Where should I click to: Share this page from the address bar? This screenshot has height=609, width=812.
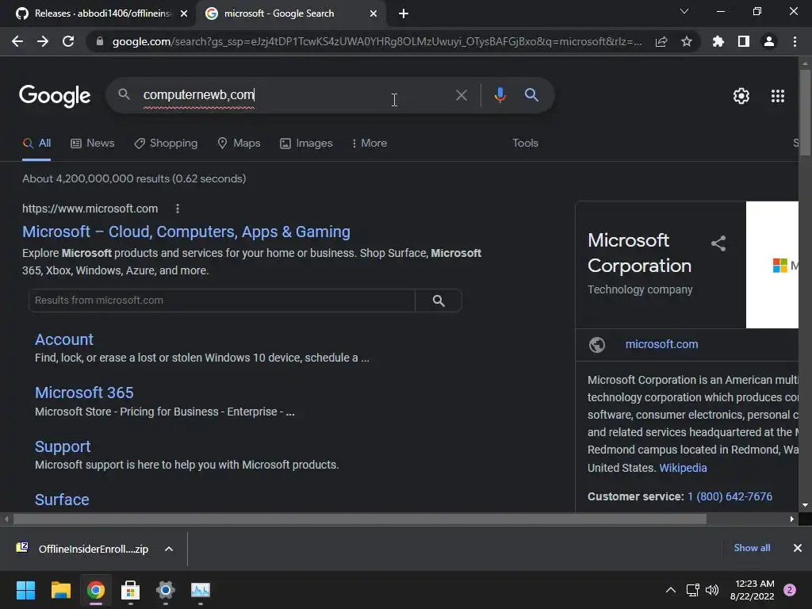click(x=661, y=41)
